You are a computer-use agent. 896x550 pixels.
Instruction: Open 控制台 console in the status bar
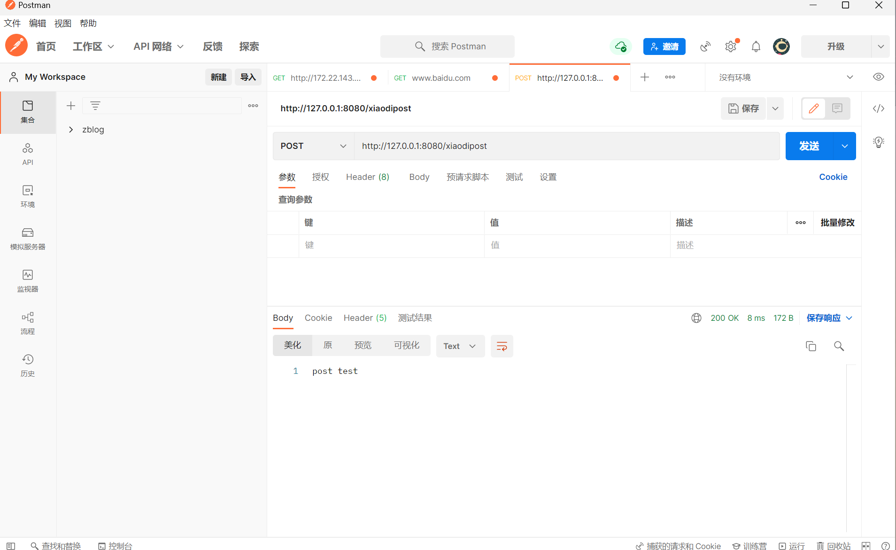(115, 546)
